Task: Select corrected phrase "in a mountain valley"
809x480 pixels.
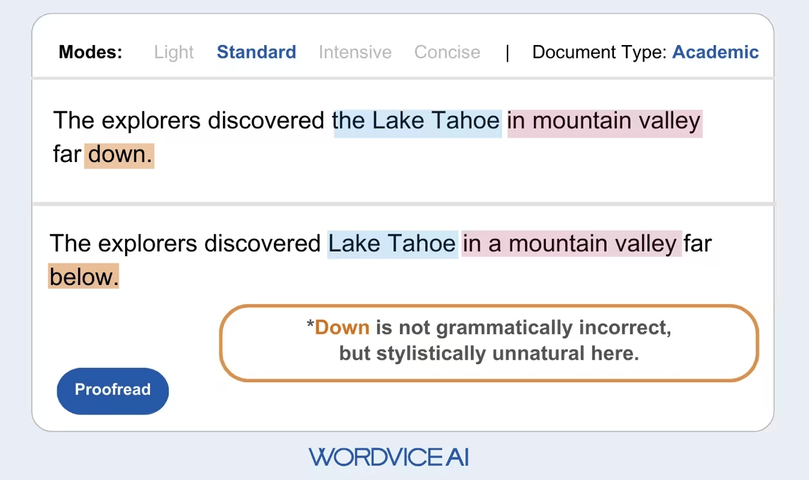Action: pyautogui.click(x=571, y=244)
